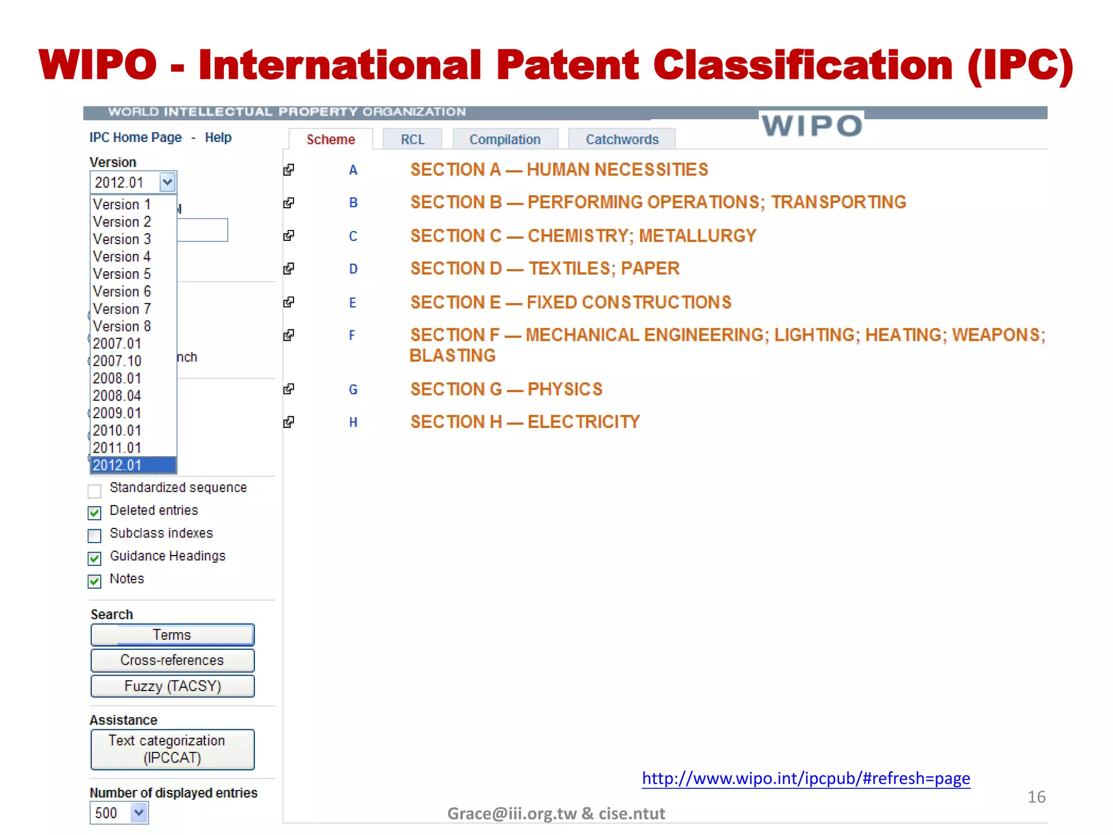Open the Help link

click(218, 138)
